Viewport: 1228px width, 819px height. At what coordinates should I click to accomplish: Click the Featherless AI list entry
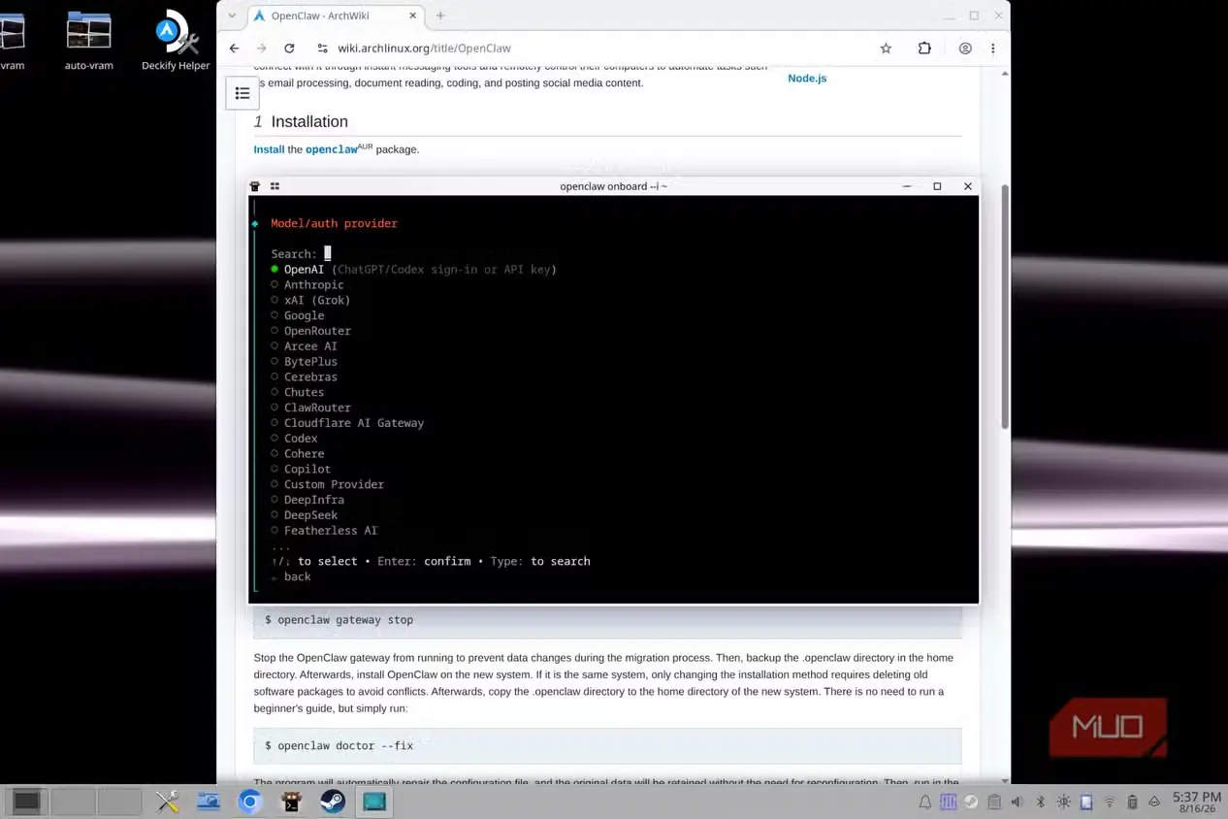coord(324,531)
